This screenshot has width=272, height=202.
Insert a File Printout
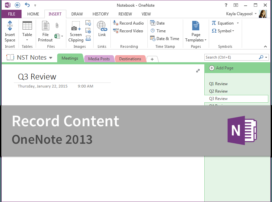point(45,31)
